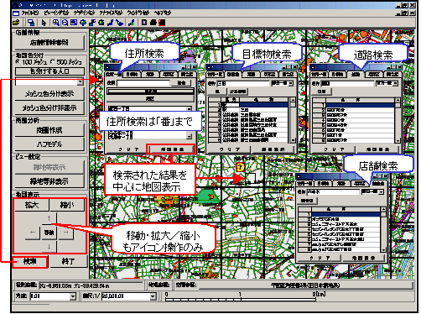Select the arrow pointer tool
The height and width of the screenshot is (314, 421).
(44, 23)
